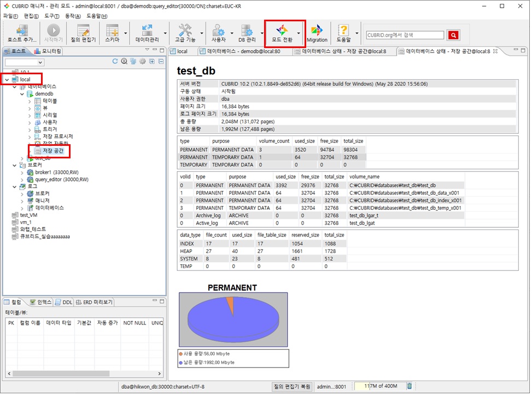
Task: Open the 도움말(H) menu
Action: (97, 16)
